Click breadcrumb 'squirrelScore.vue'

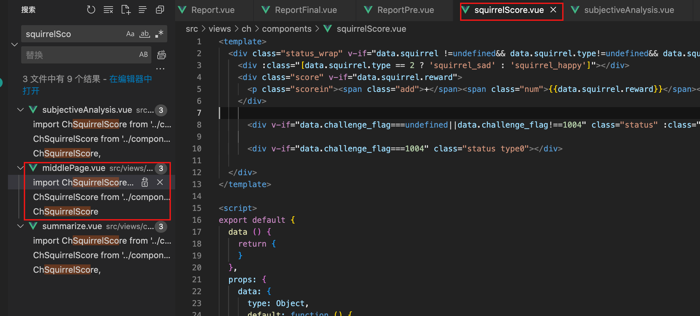tap(371, 29)
